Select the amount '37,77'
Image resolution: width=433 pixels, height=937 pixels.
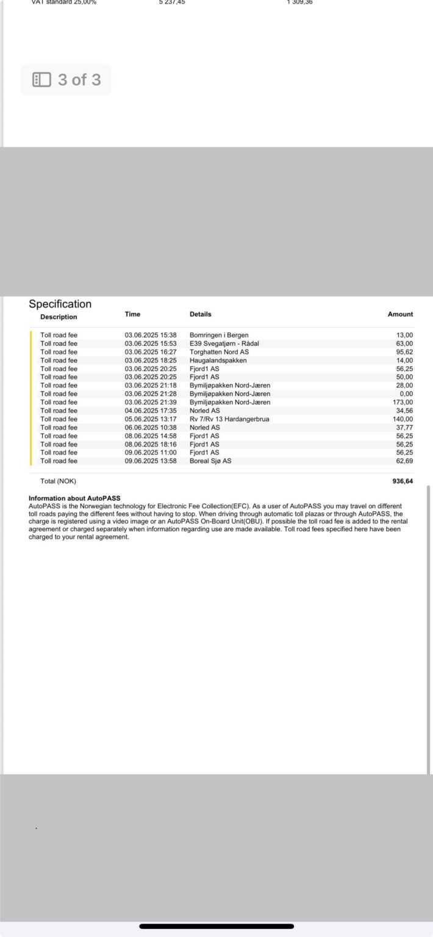pos(404,428)
